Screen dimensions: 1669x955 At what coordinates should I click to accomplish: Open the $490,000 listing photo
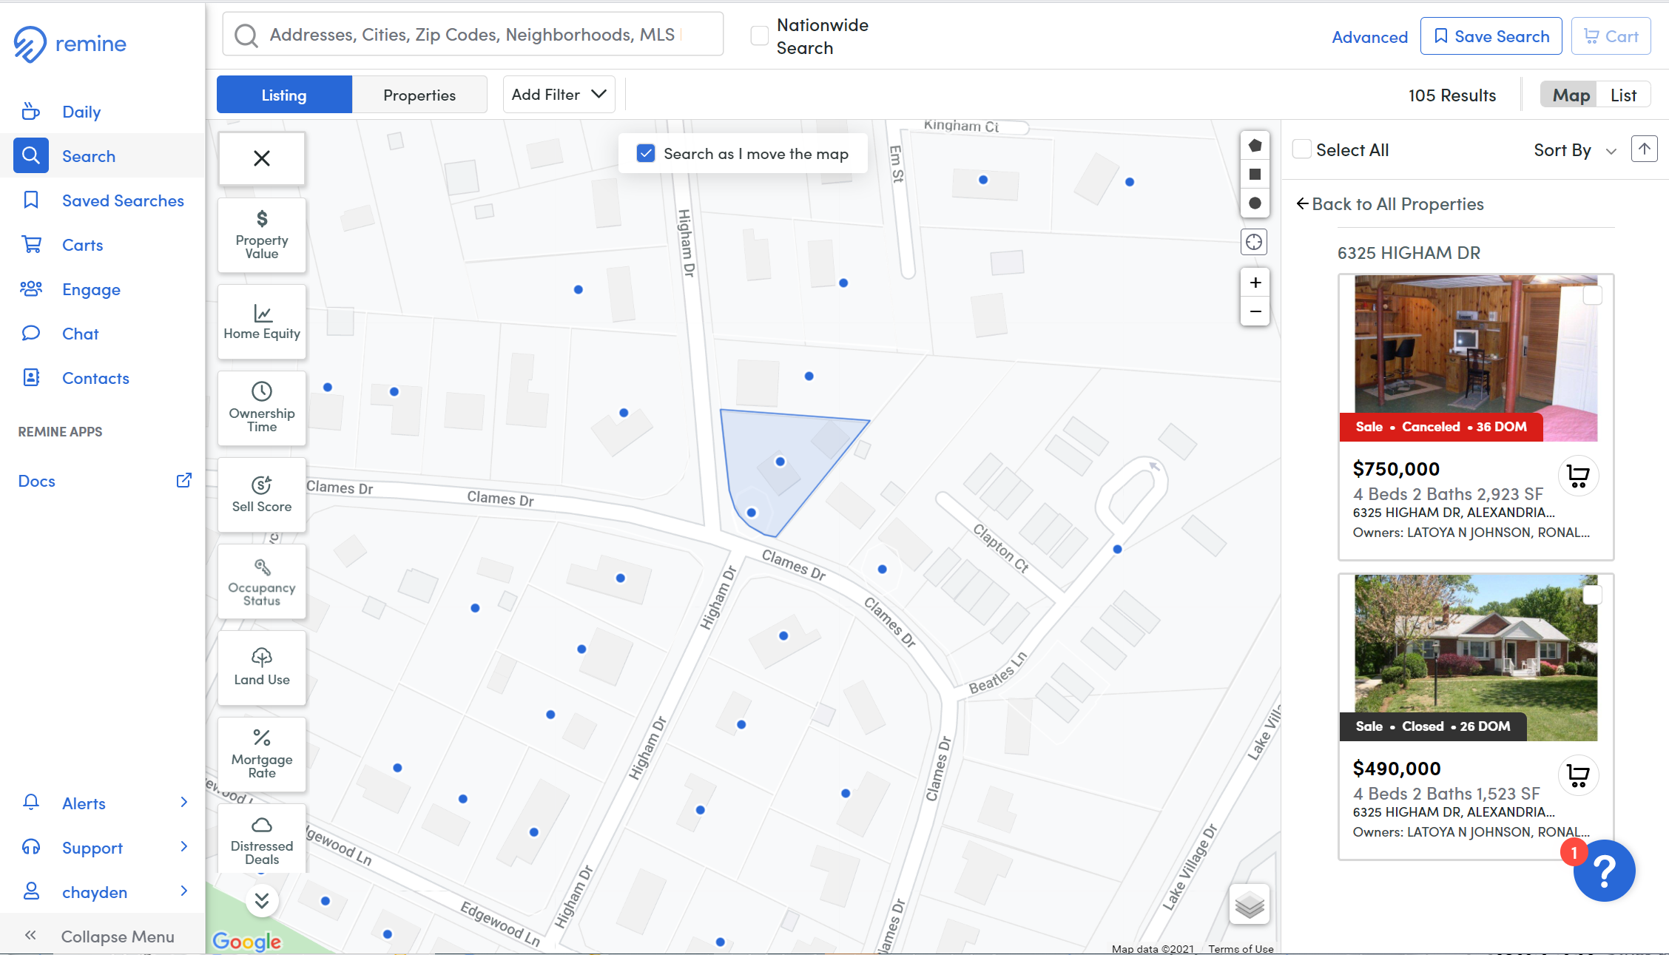point(1476,658)
